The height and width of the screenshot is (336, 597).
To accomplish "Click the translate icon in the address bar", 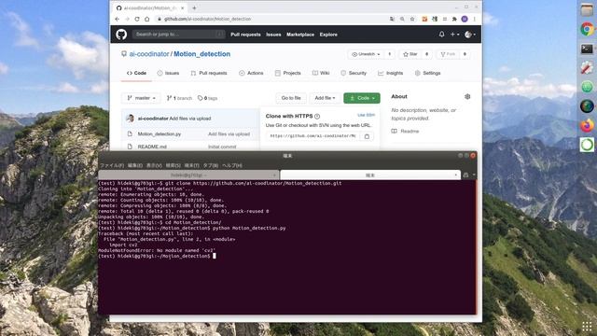I will tap(392, 19).
